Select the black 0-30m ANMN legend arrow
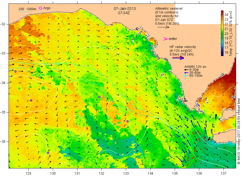This screenshot has width=242, height=177. (x=186, y=70)
